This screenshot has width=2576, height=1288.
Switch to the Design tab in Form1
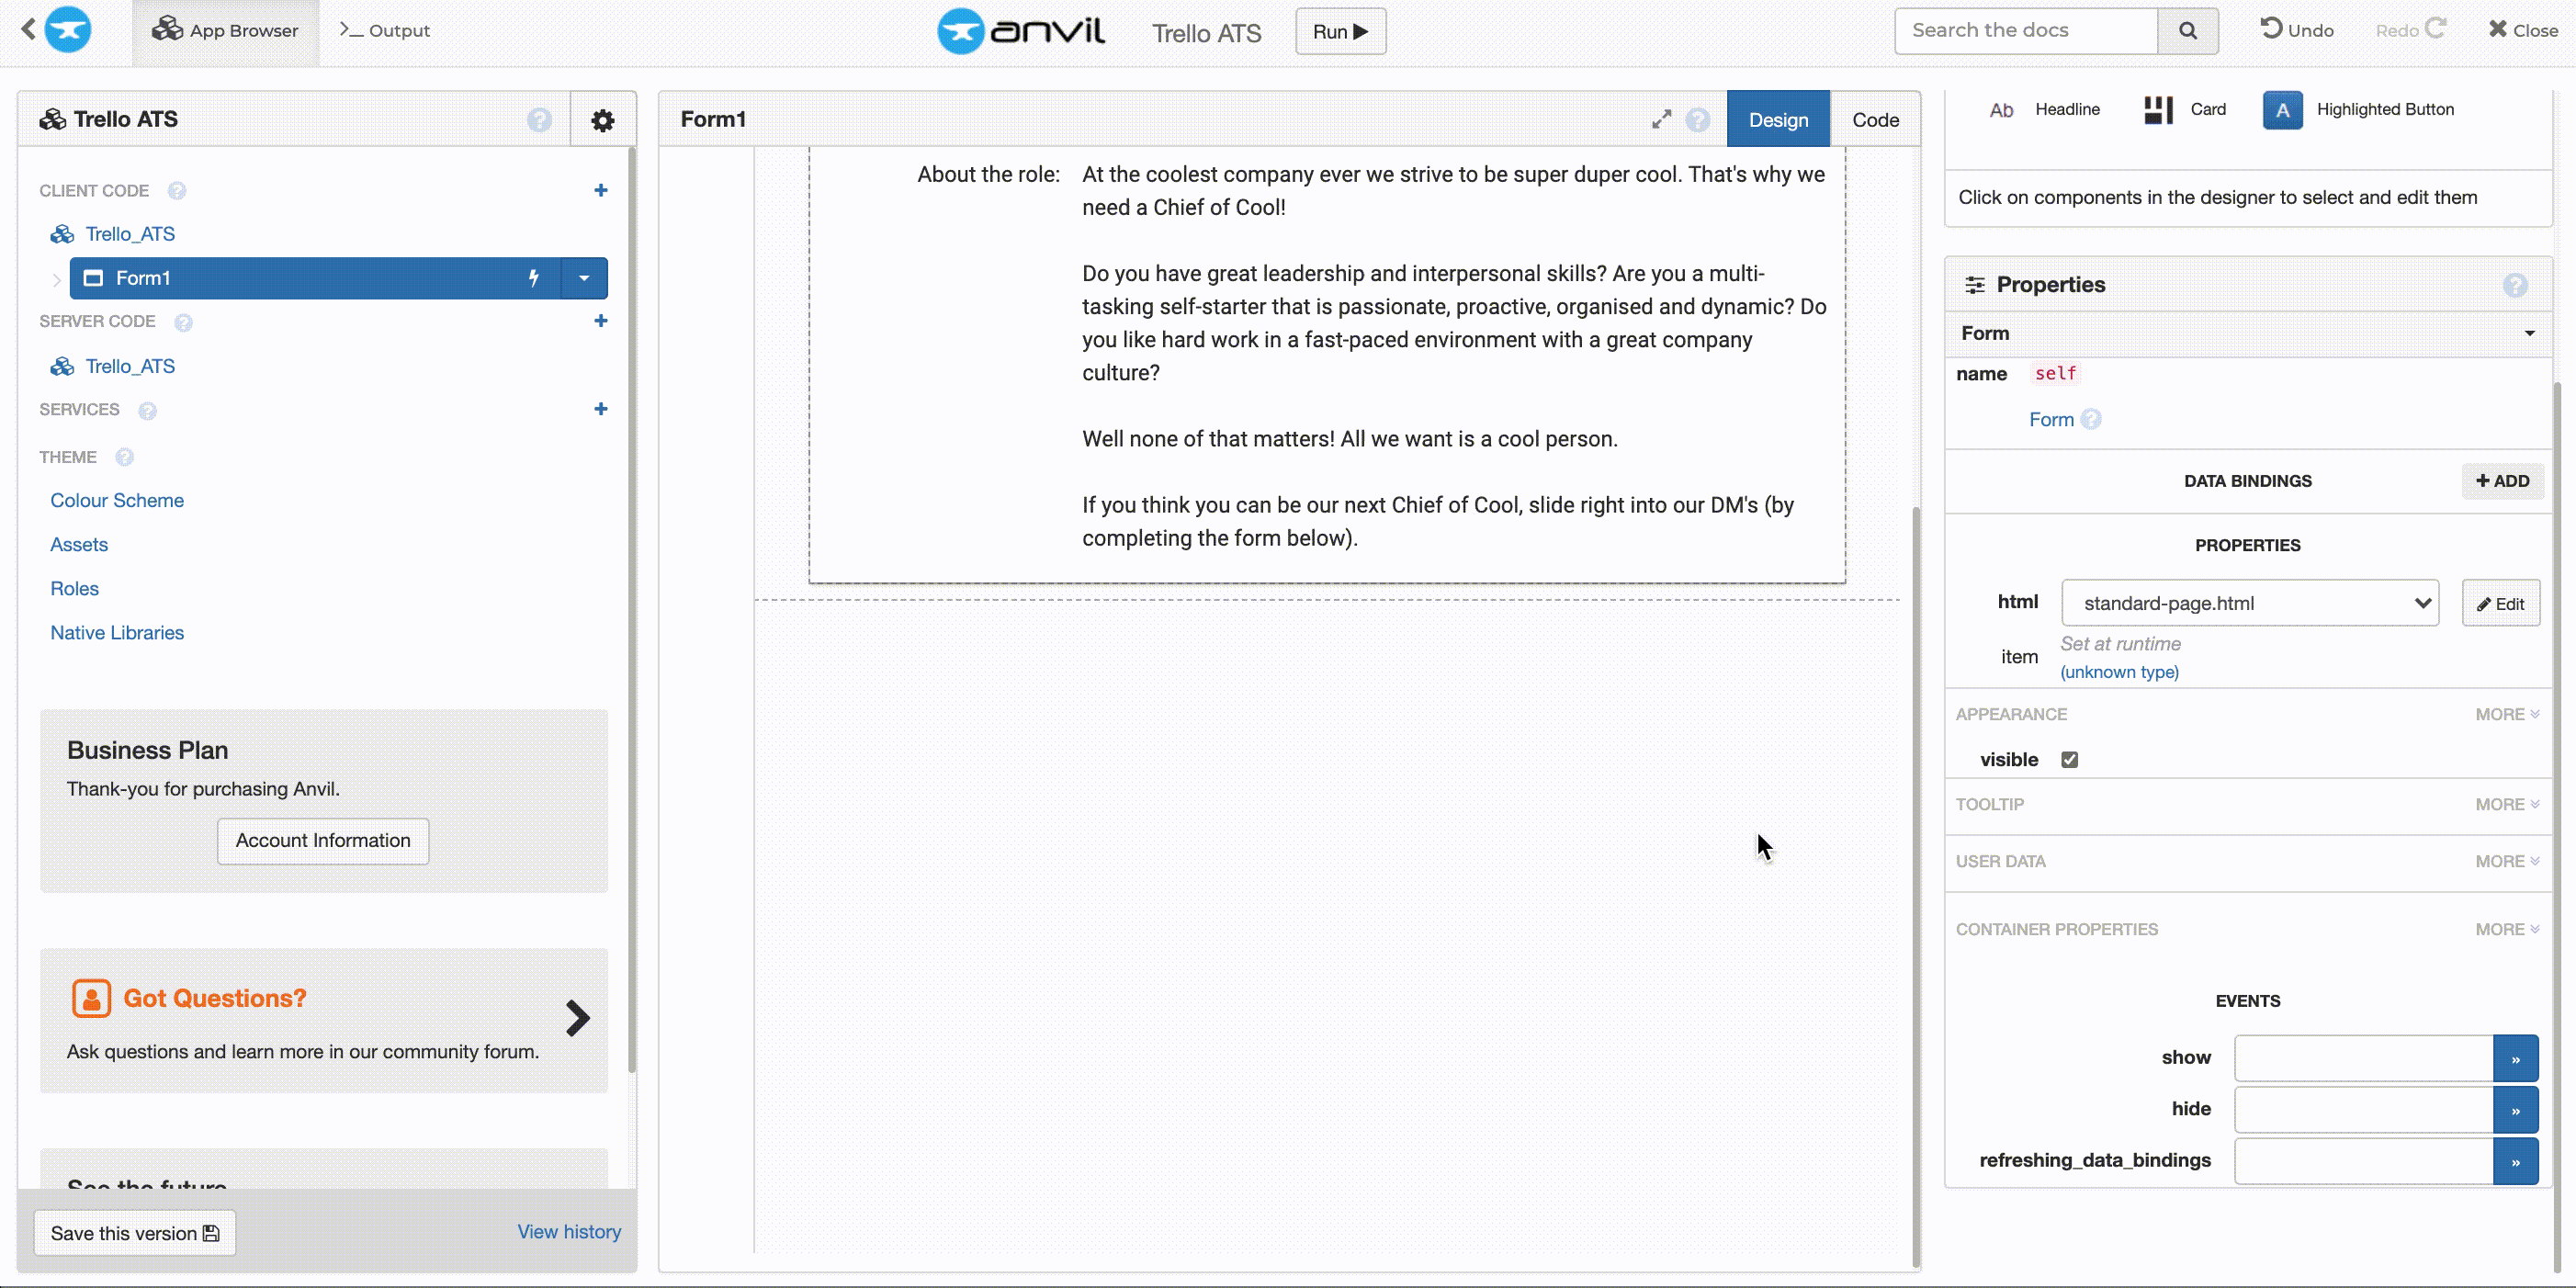pyautogui.click(x=1779, y=119)
